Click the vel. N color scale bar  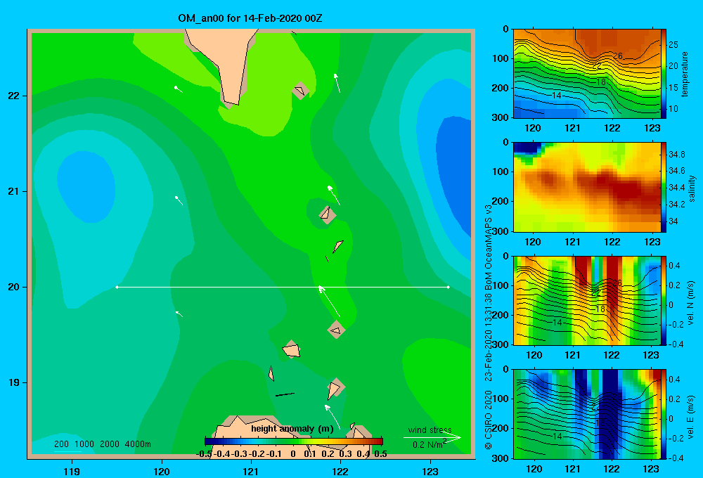click(x=664, y=300)
